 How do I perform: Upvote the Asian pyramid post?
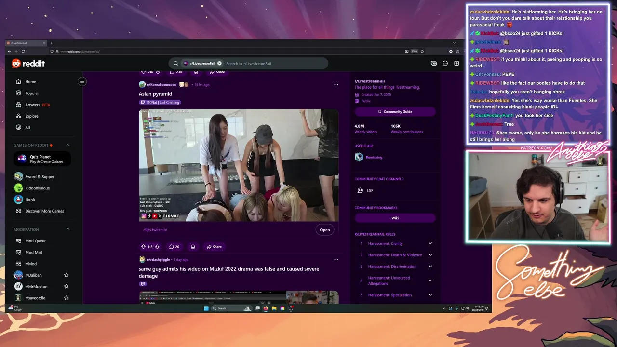point(143,247)
